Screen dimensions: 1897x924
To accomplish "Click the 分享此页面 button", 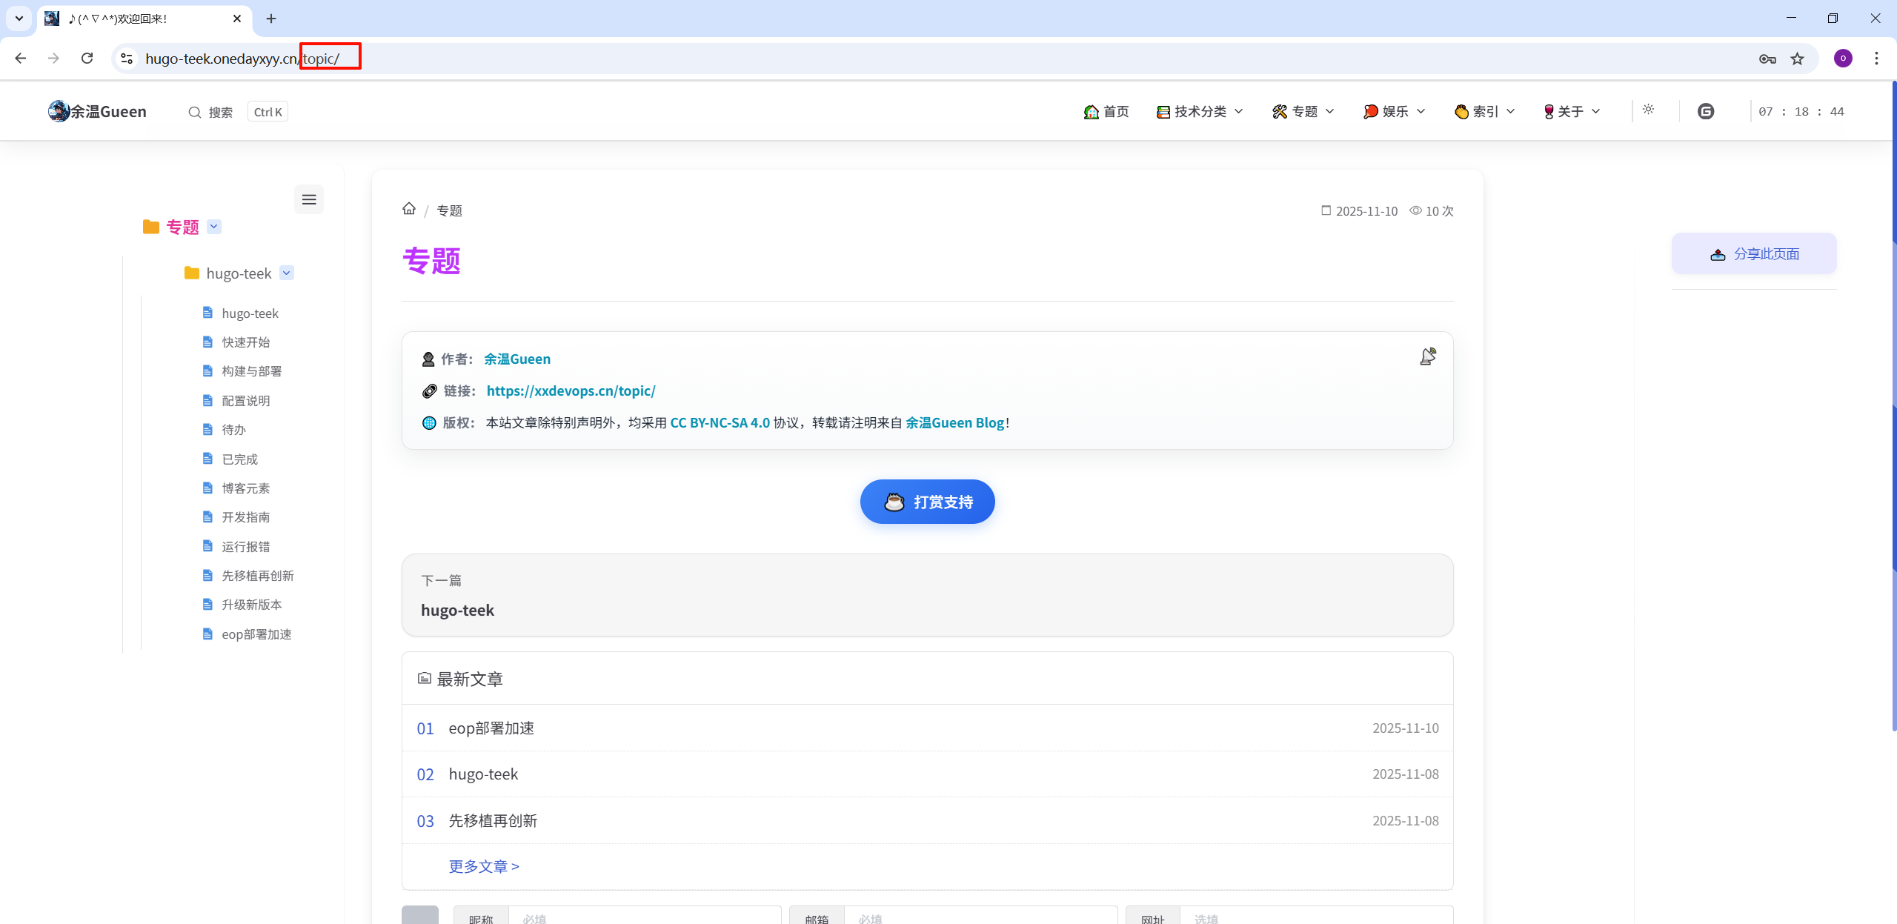I will point(1754,254).
